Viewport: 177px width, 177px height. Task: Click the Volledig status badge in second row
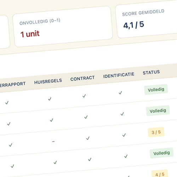coord(158,110)
